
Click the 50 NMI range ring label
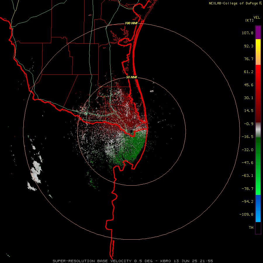pyautogui.click(x=132, y=77)
